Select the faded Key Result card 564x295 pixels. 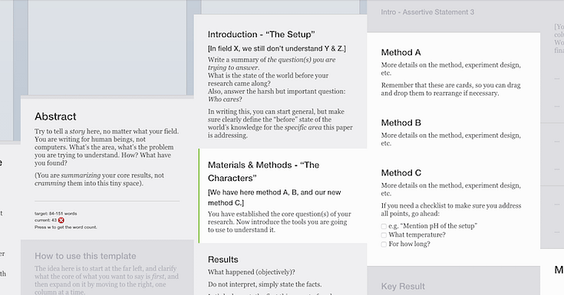pyautogui.click(x=454, y=280)
